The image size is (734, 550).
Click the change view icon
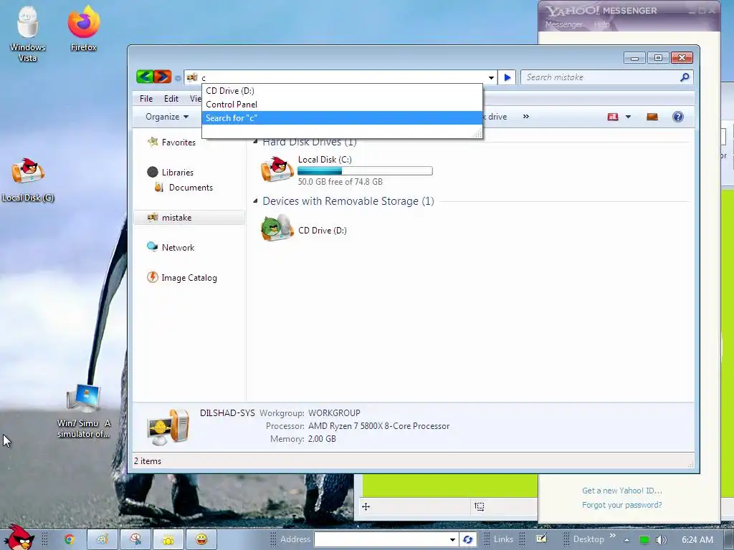613,117
